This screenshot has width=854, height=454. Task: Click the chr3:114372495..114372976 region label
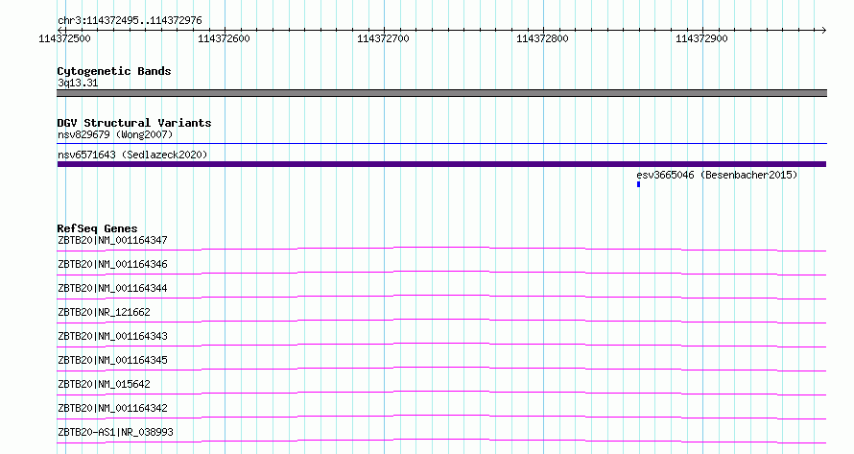pyautogui.click(x=130, y=21)
